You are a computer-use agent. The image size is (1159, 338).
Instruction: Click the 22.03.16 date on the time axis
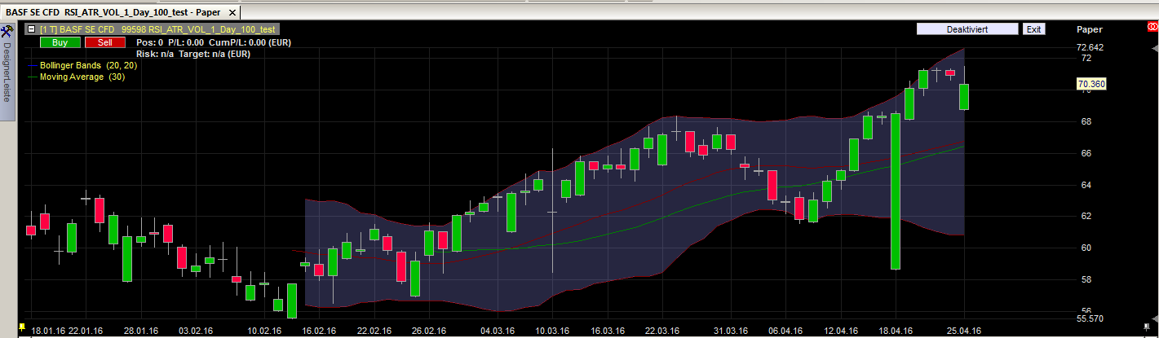click(x=661, y=331)
